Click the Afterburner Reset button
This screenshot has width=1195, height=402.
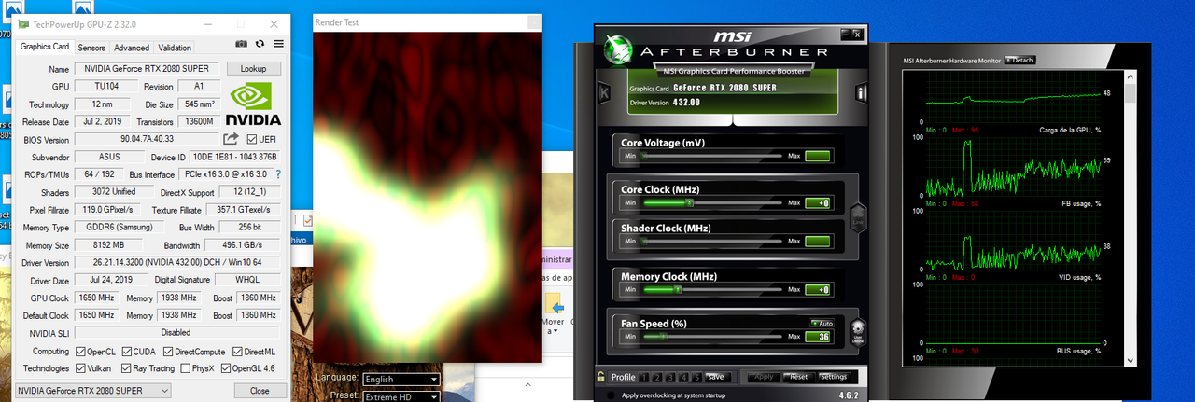[x=799, y=377]
